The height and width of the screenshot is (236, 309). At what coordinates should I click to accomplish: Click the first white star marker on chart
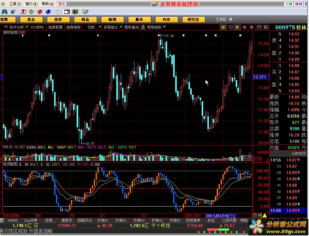click(x=49, y=35)
